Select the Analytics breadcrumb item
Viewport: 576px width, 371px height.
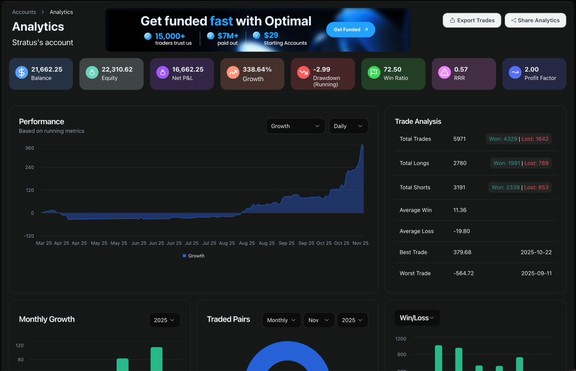point(61,12)
